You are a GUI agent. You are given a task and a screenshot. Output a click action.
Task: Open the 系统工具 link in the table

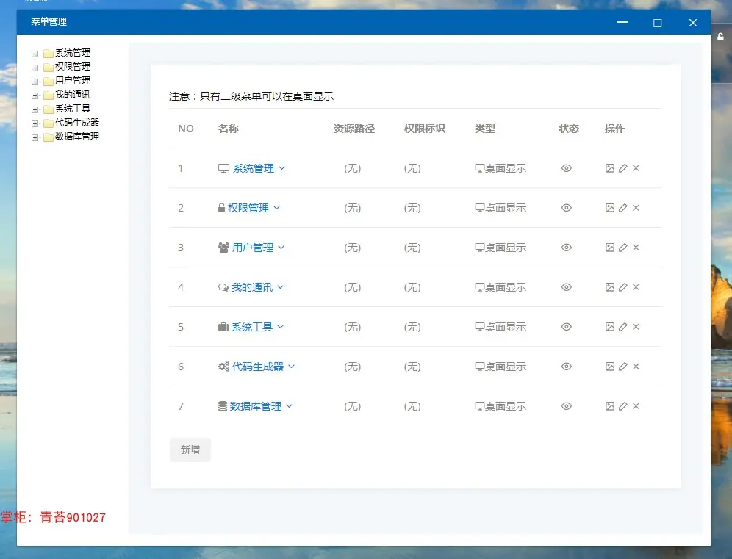click(252, 327)
